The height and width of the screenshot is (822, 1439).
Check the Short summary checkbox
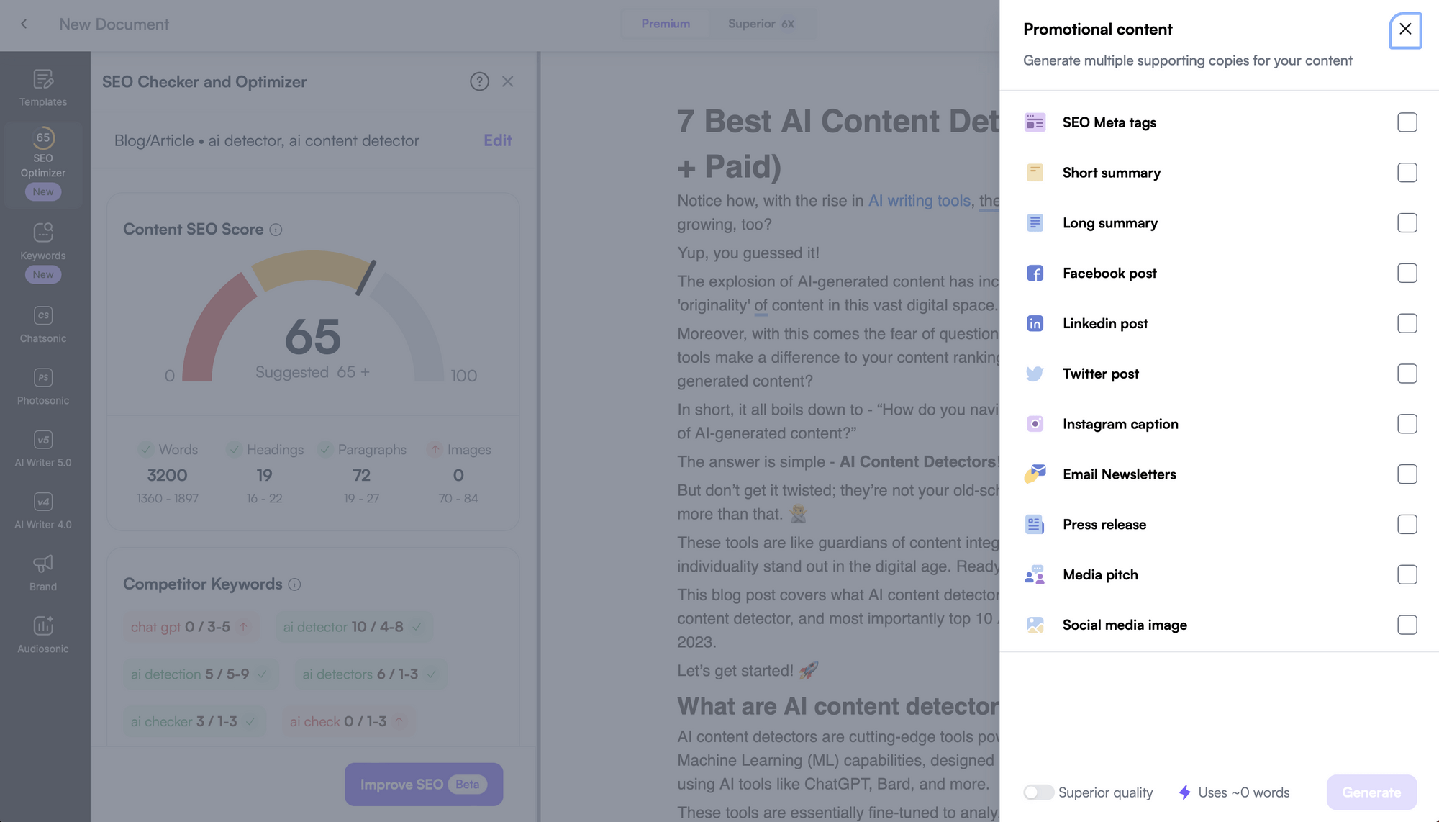[1407, 173]
